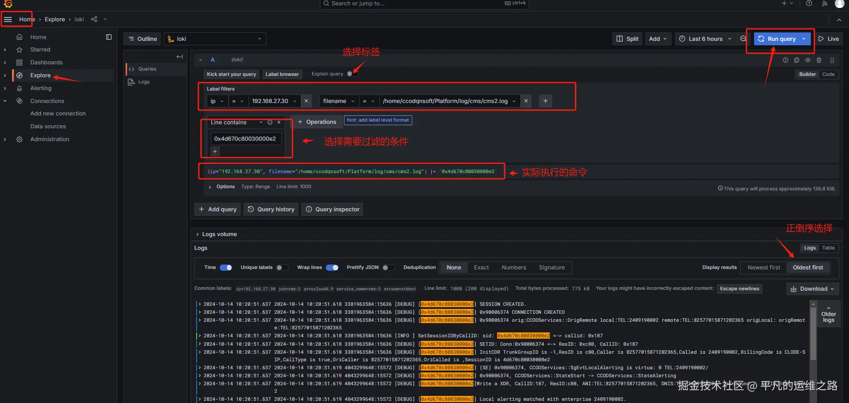849x403 pixels.
Task: Open the help question-mark icon in top bar
Action: (x=809, y=4)
